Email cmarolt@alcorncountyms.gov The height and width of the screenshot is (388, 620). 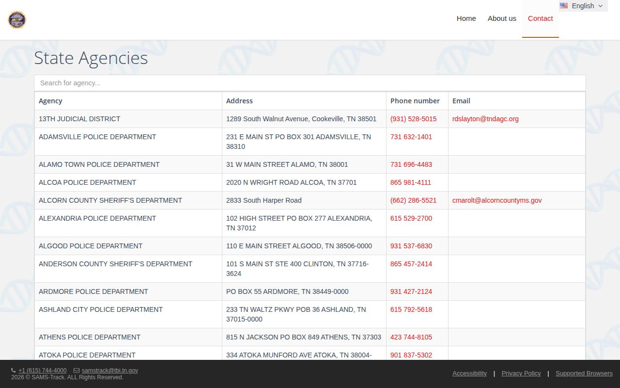pyautogui.click(x=497, y=200)
